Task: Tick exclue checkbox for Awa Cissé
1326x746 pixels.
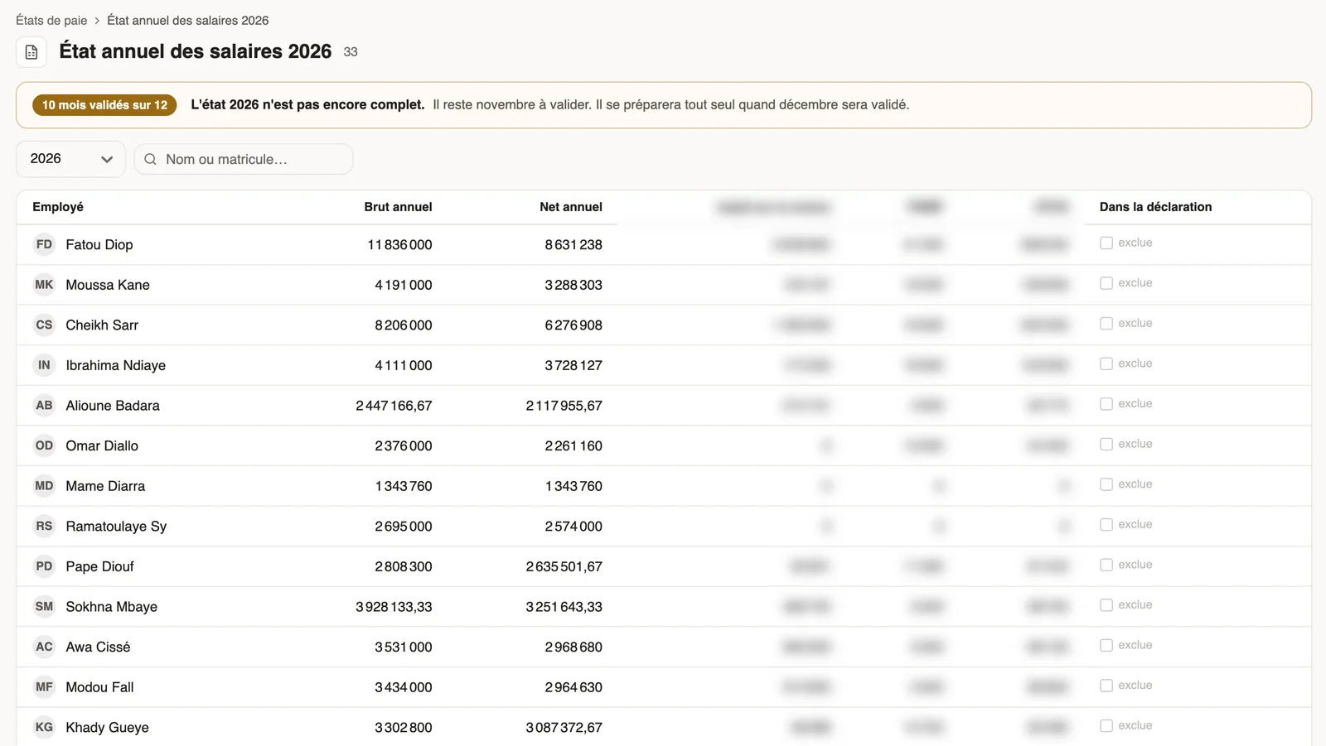Action: (x=1106, y=645)
